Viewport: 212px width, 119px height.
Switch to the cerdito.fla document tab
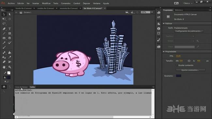point(46,8)
